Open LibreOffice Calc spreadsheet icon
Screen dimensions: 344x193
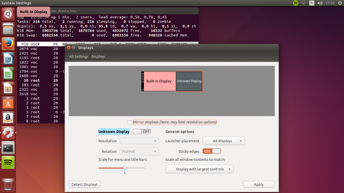click(8, 73)
